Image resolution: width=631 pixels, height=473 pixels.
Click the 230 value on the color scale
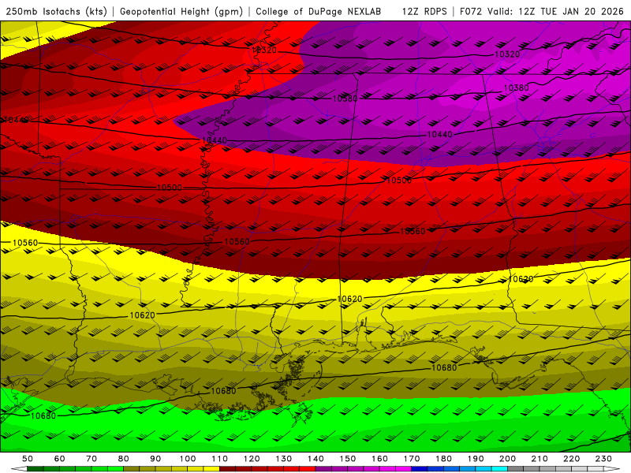(x=603, y=459)
